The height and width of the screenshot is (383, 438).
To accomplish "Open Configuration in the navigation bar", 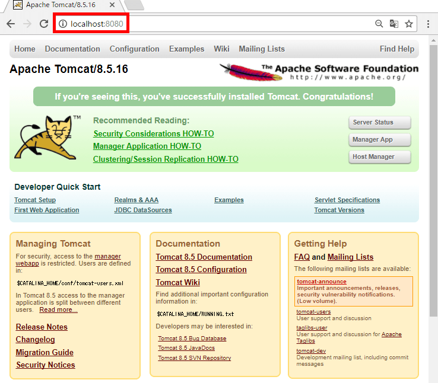I will click(134, 49).
